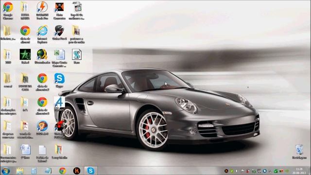Viewport: 311px width, 175px height.
Task: Open the lightning bolt Daemon Tools shortcut
Action: coord(42,7)
